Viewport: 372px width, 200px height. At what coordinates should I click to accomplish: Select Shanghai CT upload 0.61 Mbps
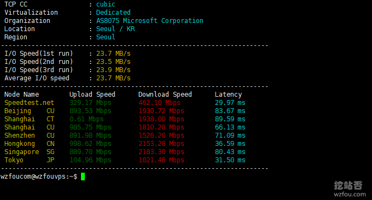pos(86,119)
